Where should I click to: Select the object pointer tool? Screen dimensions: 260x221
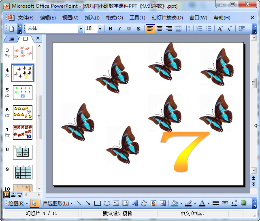point(34,203)
